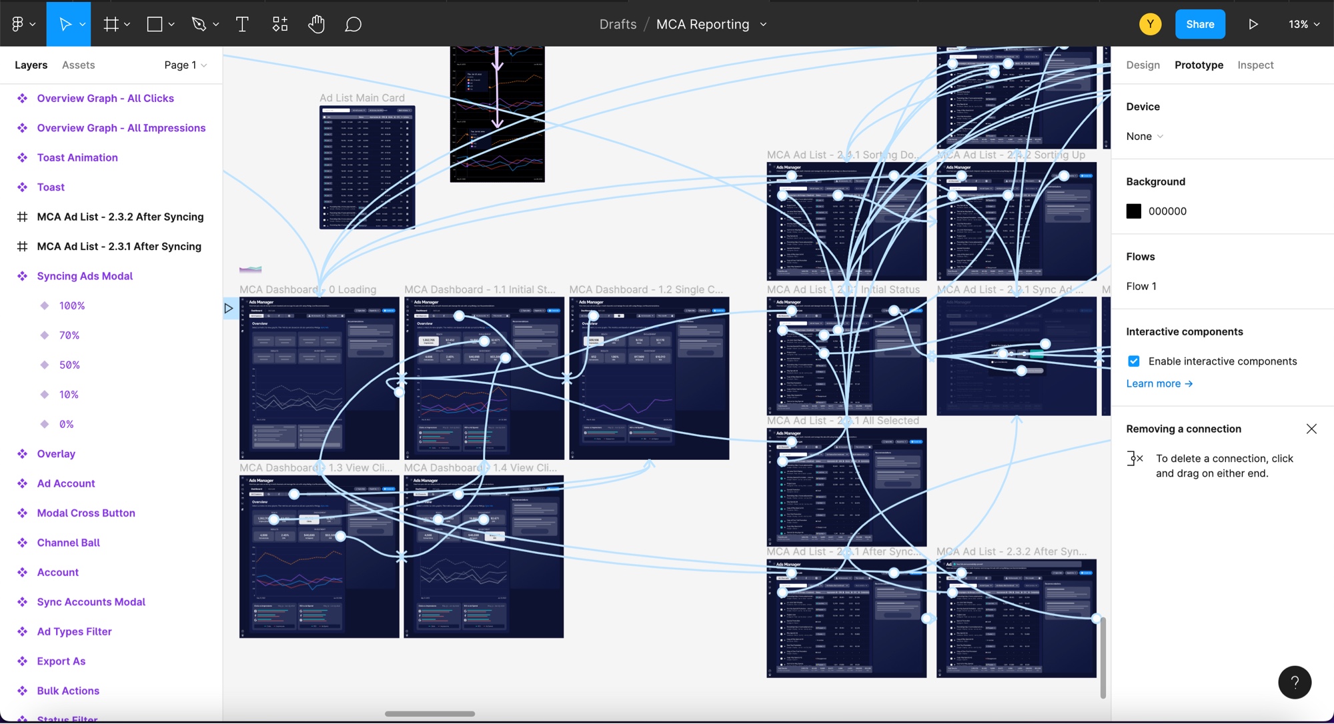The image size is (1334, 724).
Task: Switch to the Design tab
Action: point(1143,65)
